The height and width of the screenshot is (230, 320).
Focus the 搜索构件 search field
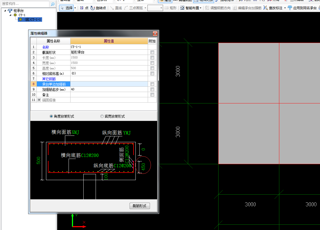[x=25, y=4]
